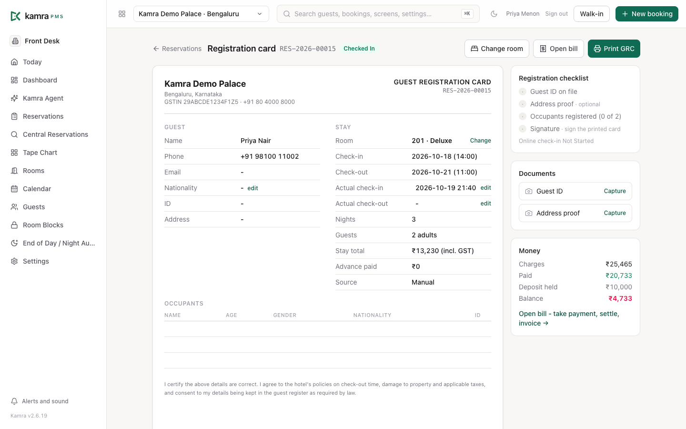The height and width of the screenshot is (429, 686).
Task: Capture the Guest ID document
Action: [x=615, y=191]
